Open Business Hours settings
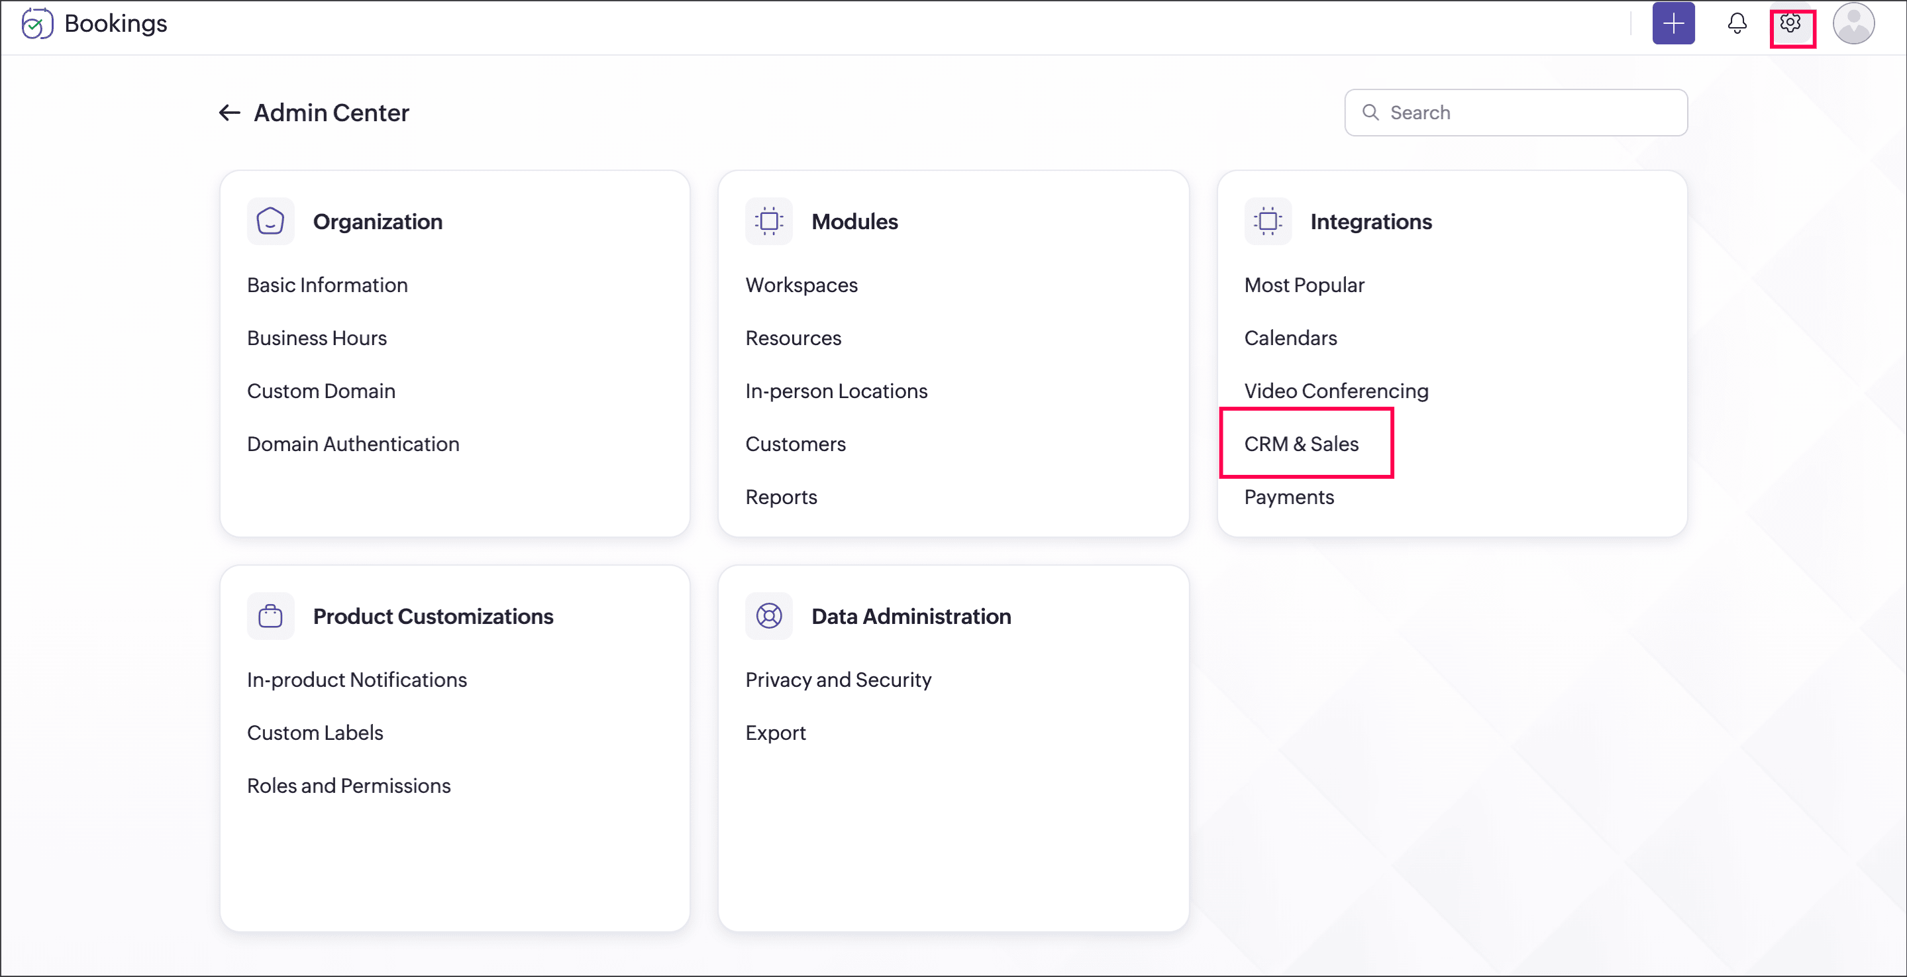1907x977 pixels. (317, 338)
